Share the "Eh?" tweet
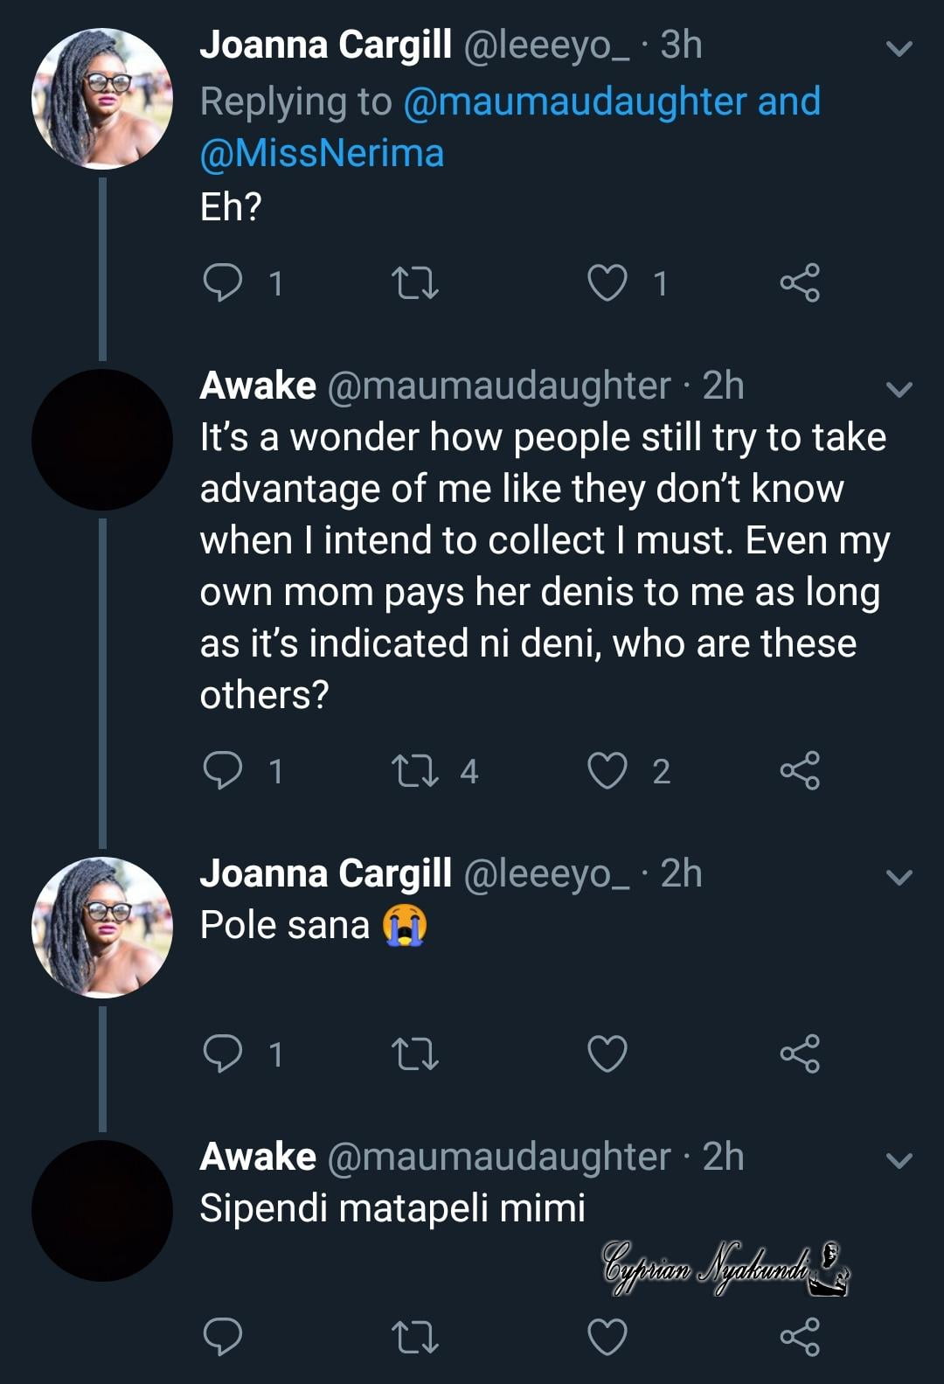Screen dimensions: 944x1384 pyautogui.click(x=800, y=283)
